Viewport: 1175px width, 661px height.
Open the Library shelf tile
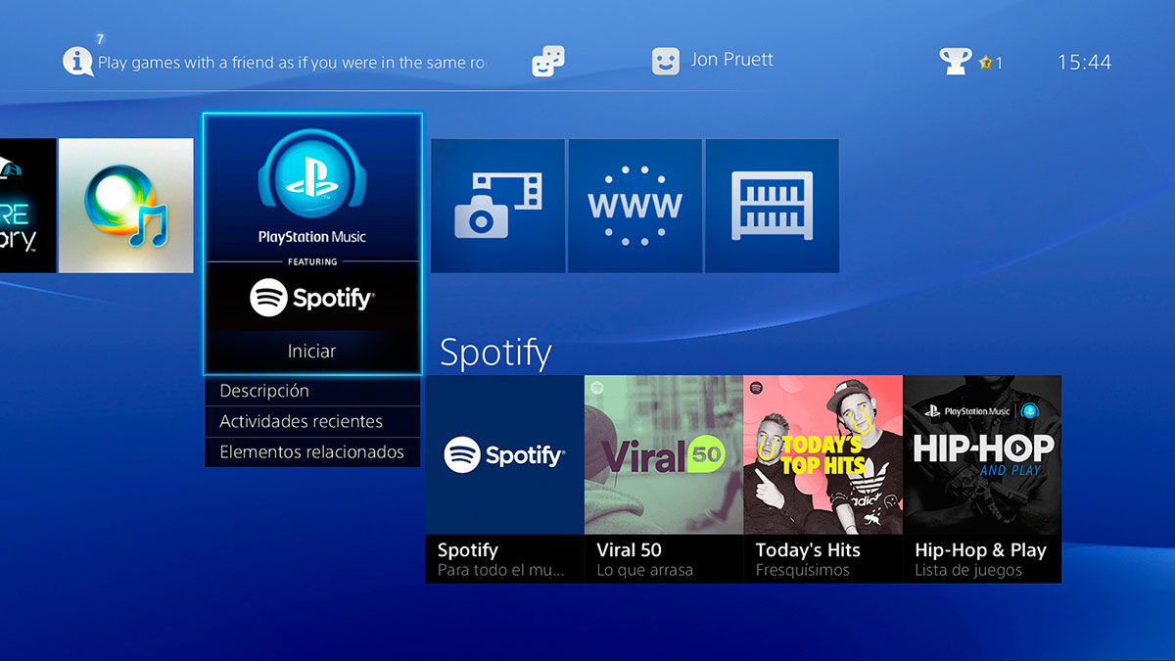pos(773,206)
